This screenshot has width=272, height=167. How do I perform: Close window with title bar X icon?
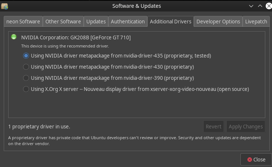point(269,6)
